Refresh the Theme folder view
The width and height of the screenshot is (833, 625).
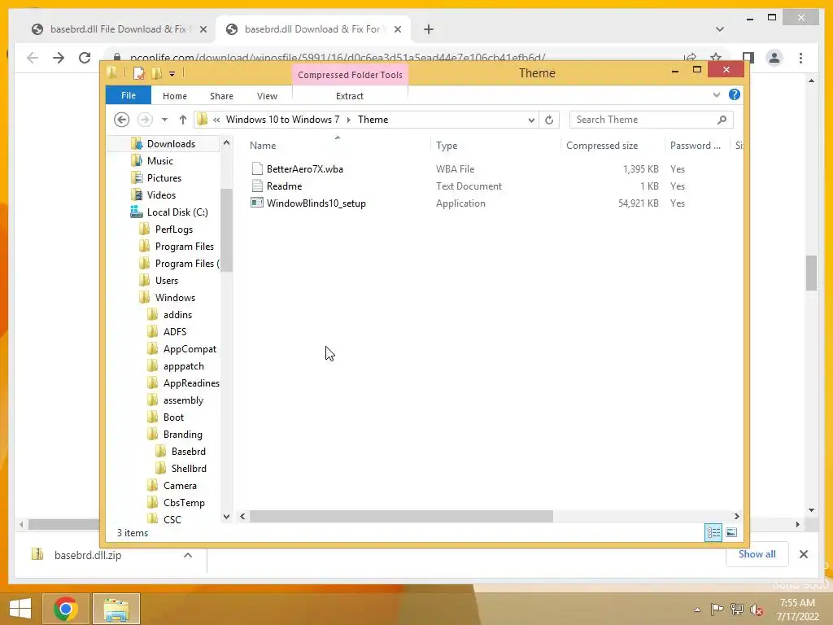click(549, 120)
